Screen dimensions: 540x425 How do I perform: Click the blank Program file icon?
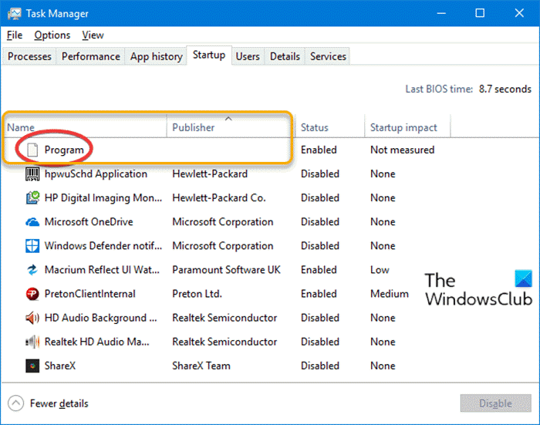32,150
